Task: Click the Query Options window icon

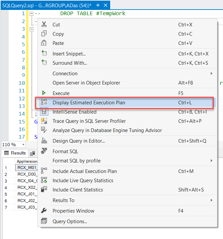Action: click(44, 221)
